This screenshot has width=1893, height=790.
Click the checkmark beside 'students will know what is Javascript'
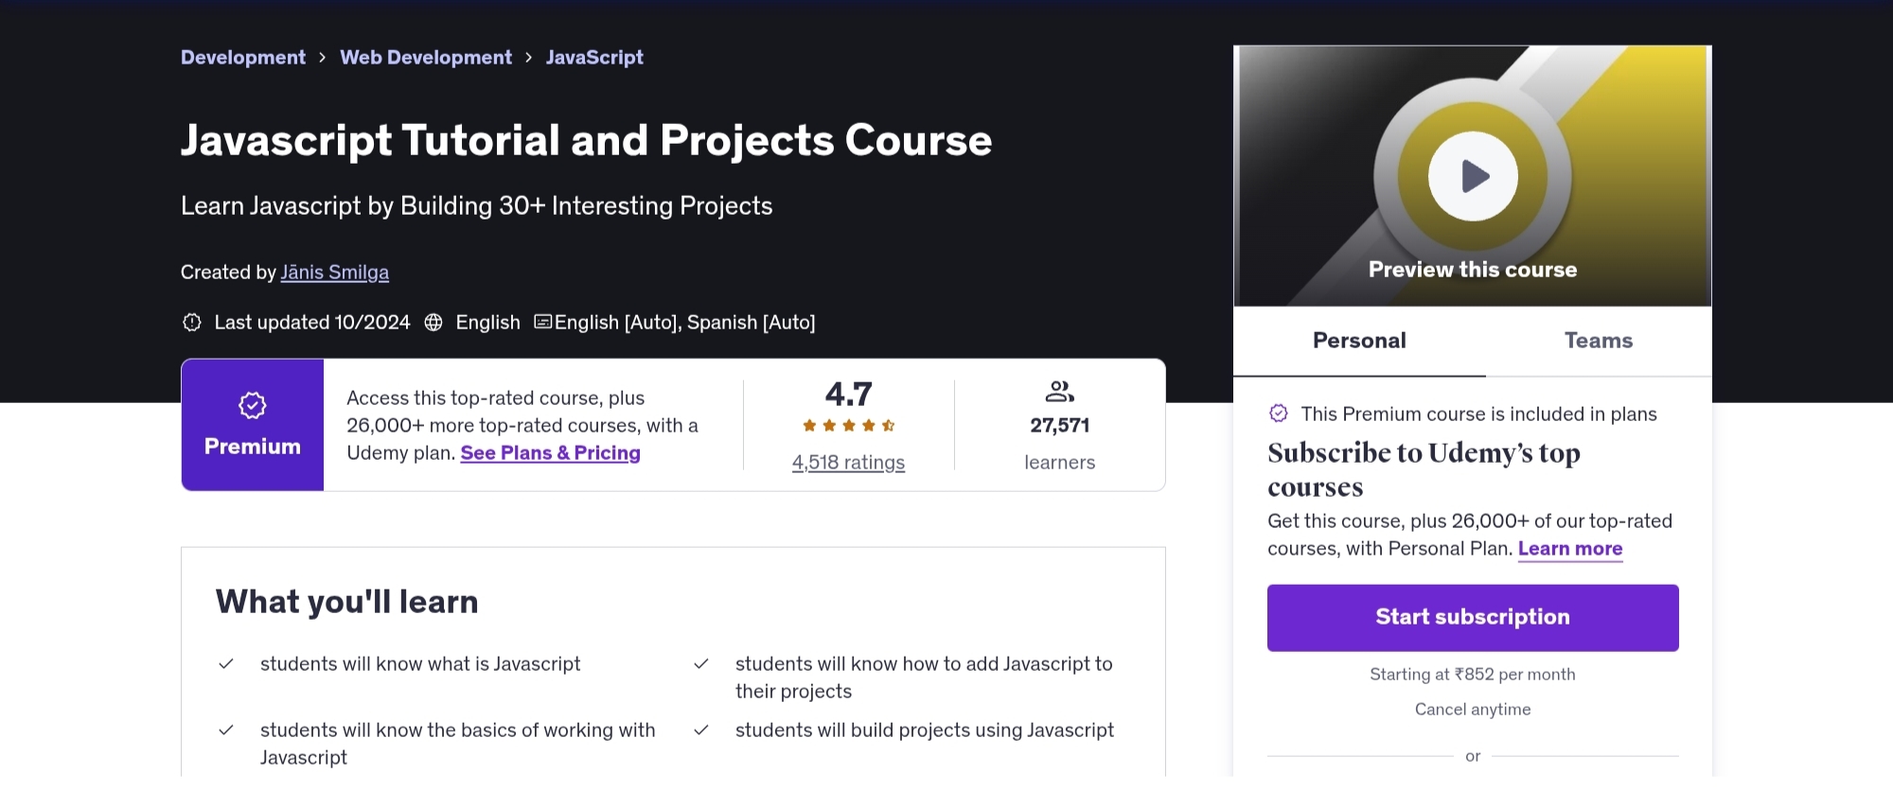226,663
